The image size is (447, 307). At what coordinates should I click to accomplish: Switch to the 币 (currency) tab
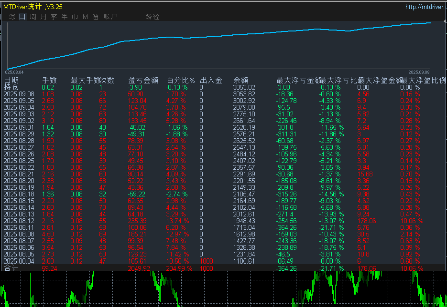[75, 17]
